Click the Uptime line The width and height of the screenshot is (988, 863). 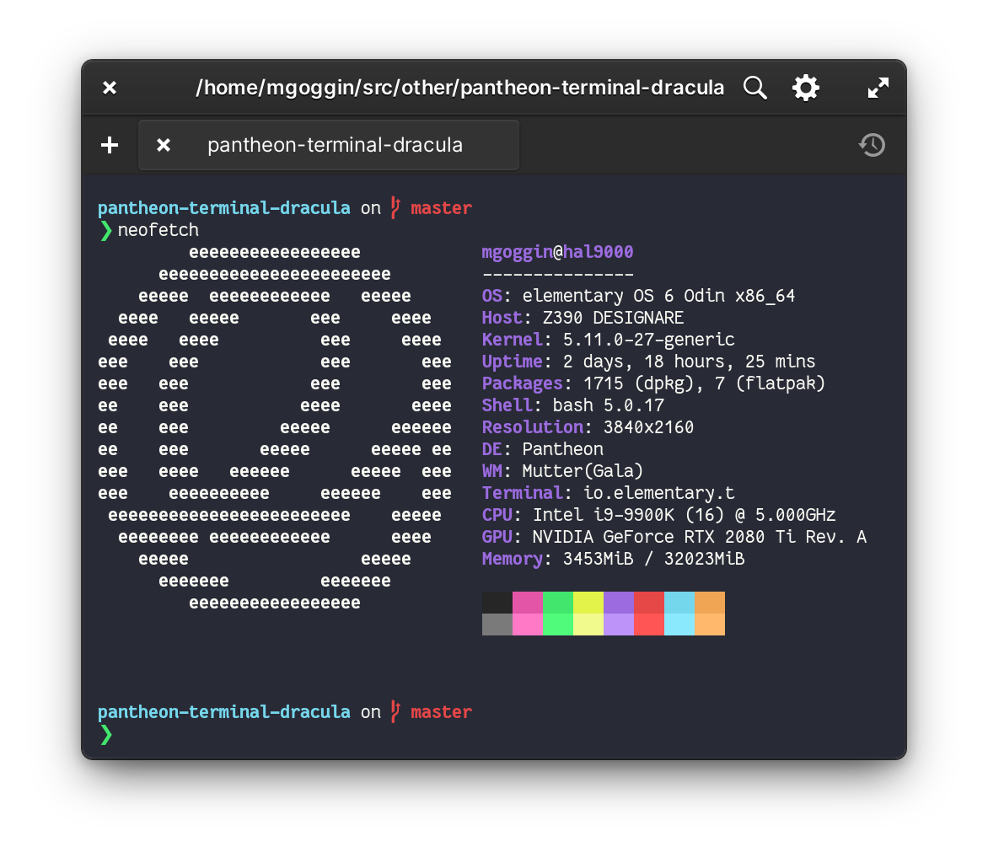[x=648, y=362]
